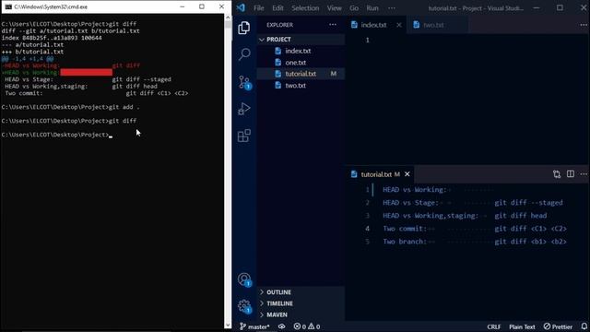Click 'HEAD vs Working:' line in tutorial.txt

coord(414,190)
